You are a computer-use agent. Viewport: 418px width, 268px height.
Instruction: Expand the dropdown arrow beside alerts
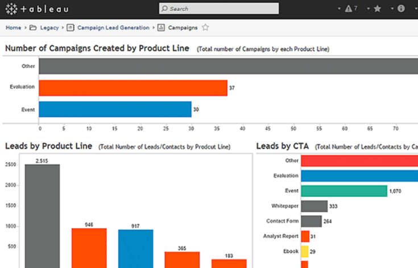(x=340, y=9)
